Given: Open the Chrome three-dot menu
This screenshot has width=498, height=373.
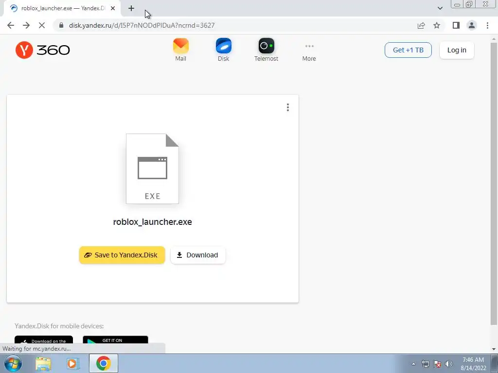Looking at the screenshot, I should tap(487, 25).
